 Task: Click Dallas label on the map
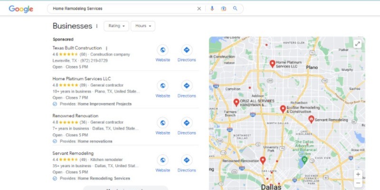pos(271,187)
